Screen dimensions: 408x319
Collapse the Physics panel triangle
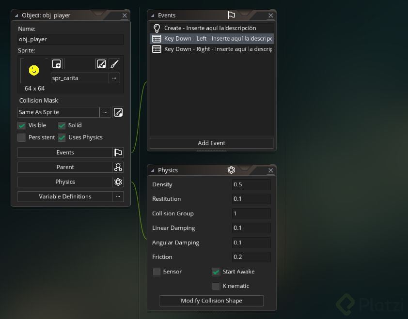click(153, 170)
